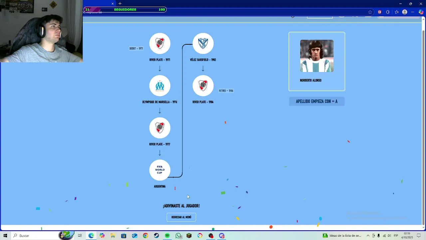Open Spotify from the taskbar
The height and width of the screenshot is (240, 426).
pyautogui.click(x=167, y=236)
